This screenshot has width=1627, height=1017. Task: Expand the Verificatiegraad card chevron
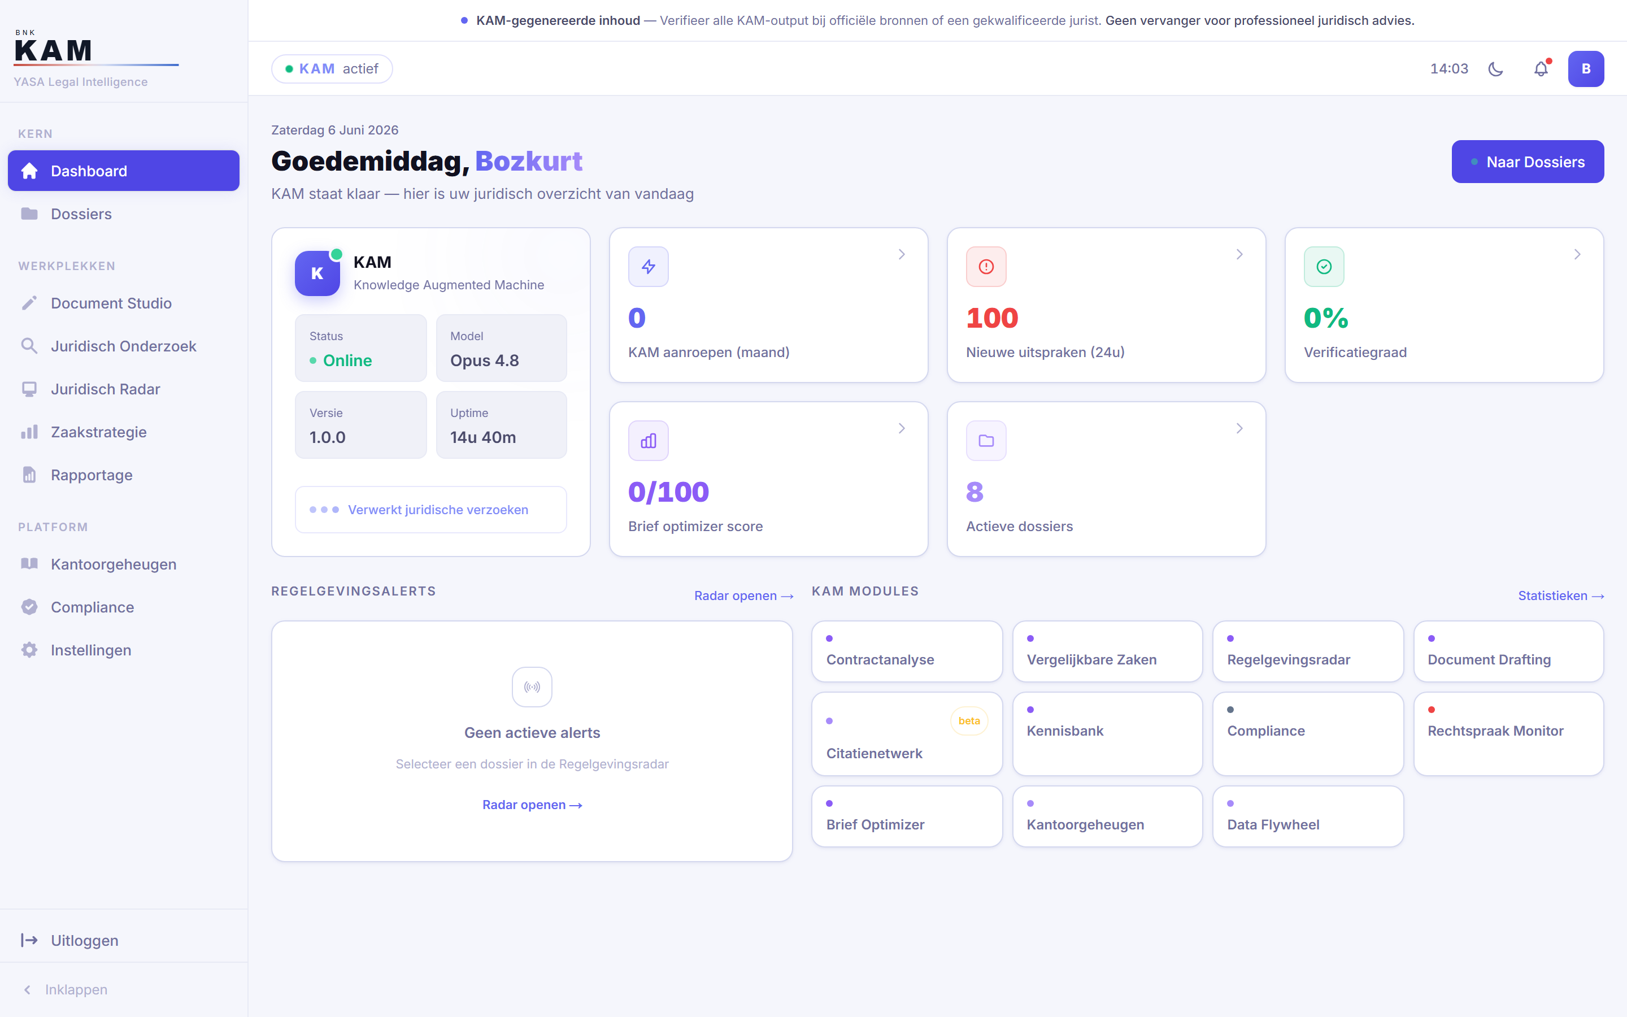[1577, 254]
